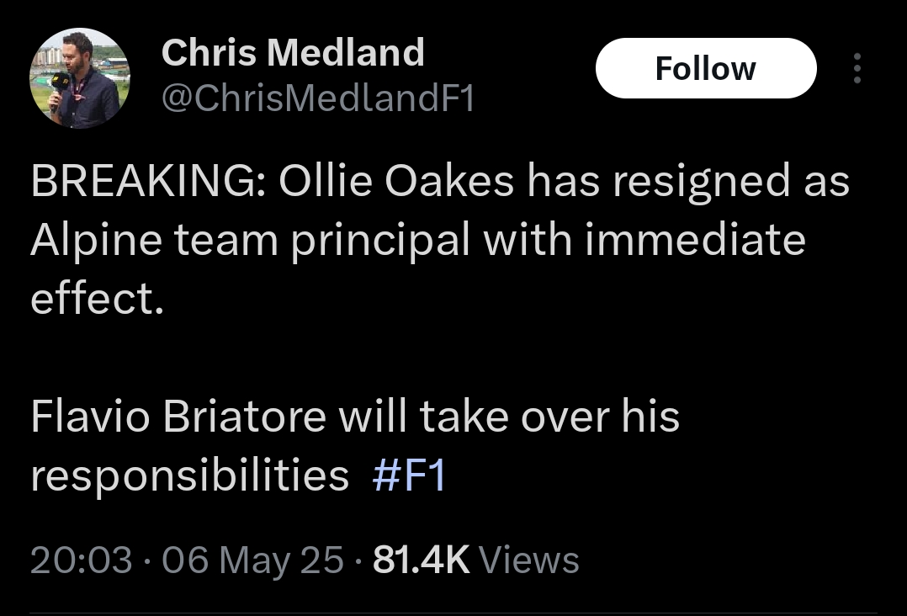This screenshot has width=907, height=616.
Task: Open the #F1 hashtag
Action: click(408, 475)
